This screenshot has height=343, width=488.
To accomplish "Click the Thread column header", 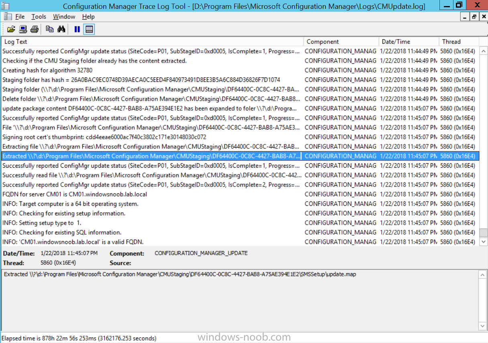I will point(459,42).
